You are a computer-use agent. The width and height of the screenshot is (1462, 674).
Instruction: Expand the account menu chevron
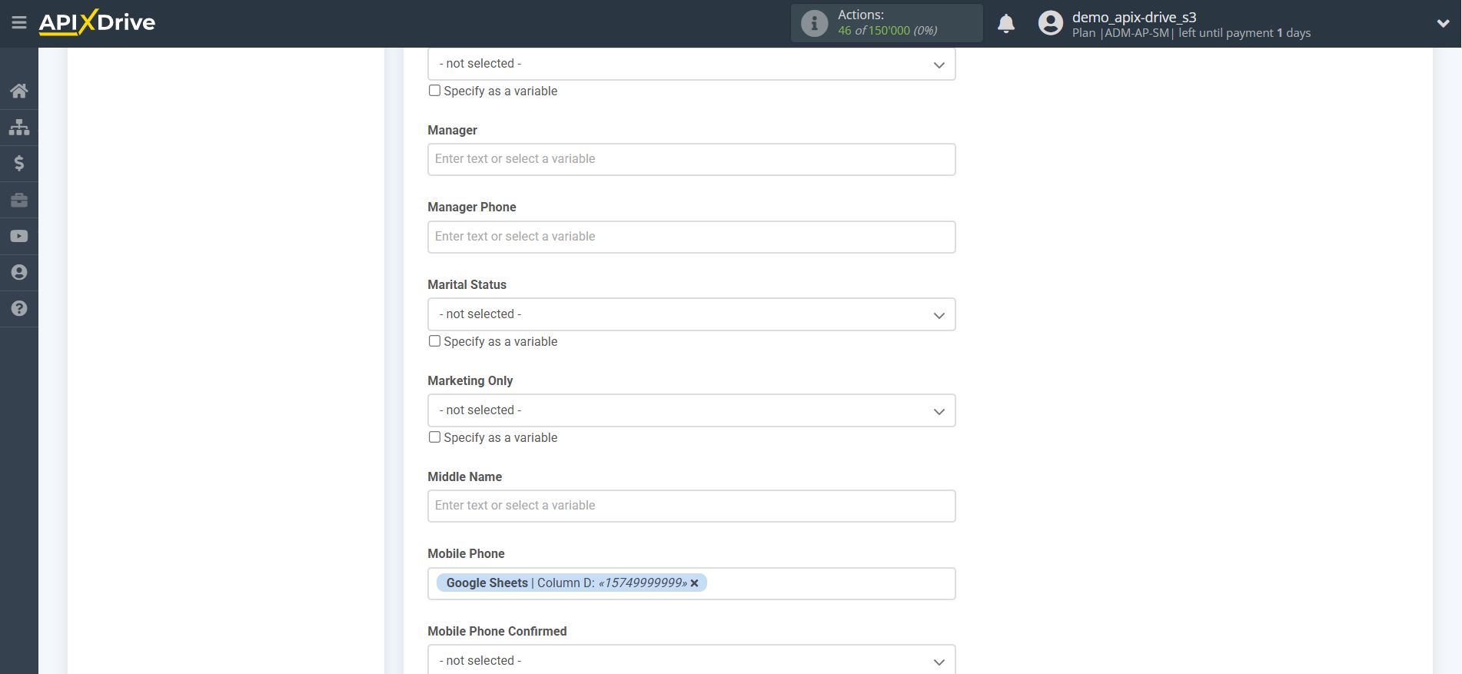[x=1443, y=23]
